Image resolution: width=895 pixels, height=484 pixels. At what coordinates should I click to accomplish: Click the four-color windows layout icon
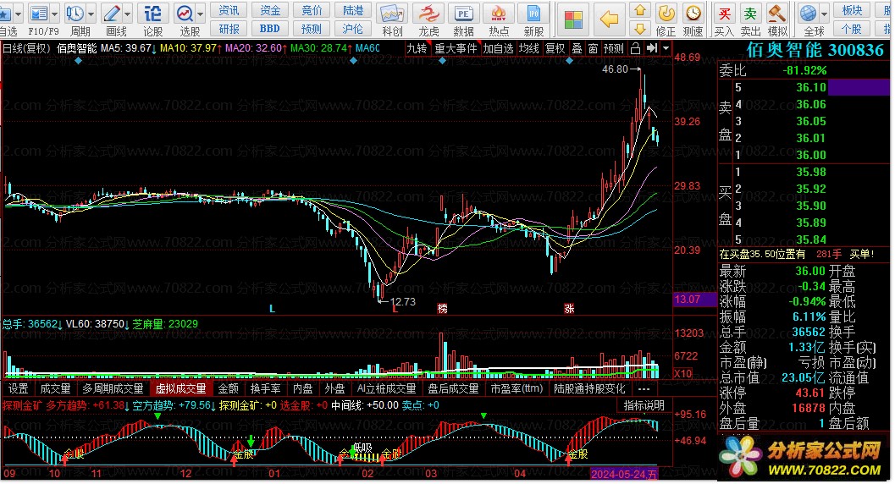[573, 19]
